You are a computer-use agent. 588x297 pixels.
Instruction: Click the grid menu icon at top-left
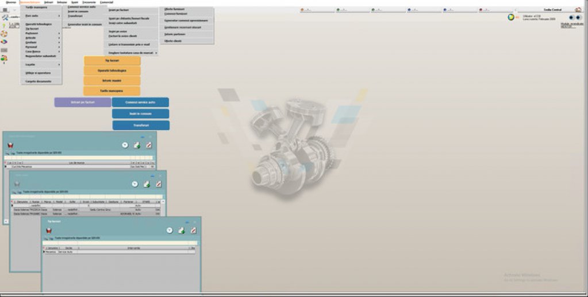pyautogui.click(x=5, y=10)
